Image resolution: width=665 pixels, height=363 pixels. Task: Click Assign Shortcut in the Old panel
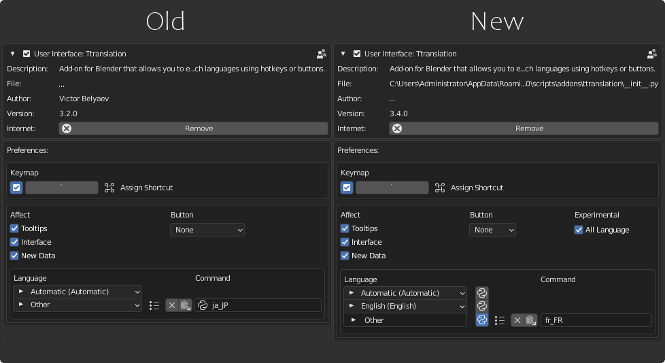tap(146, 188)
